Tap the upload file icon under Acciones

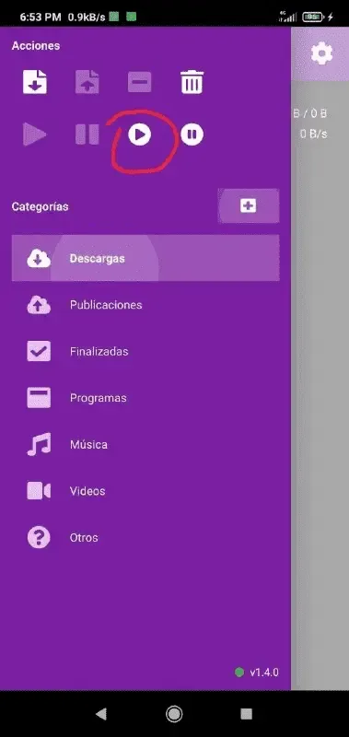coord(87,82)
